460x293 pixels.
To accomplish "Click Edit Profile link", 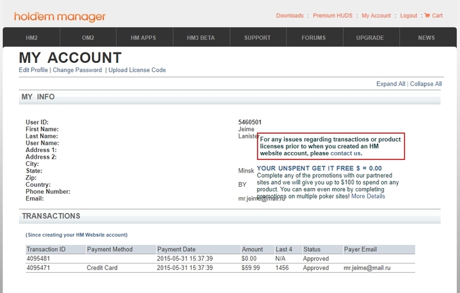I will point(33,70).
